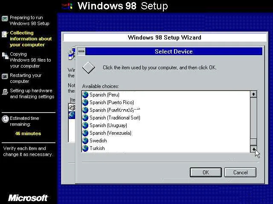Click the scroll down arrow in list
The width and height of the screenshot is (273, 204).
(x=253, y=149)
